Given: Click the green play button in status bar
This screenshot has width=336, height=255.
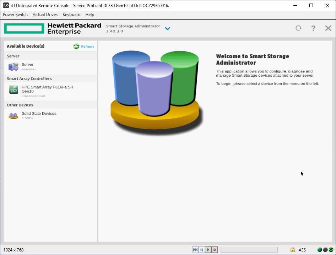Looking at the screenshot, I should coord(208,250).
